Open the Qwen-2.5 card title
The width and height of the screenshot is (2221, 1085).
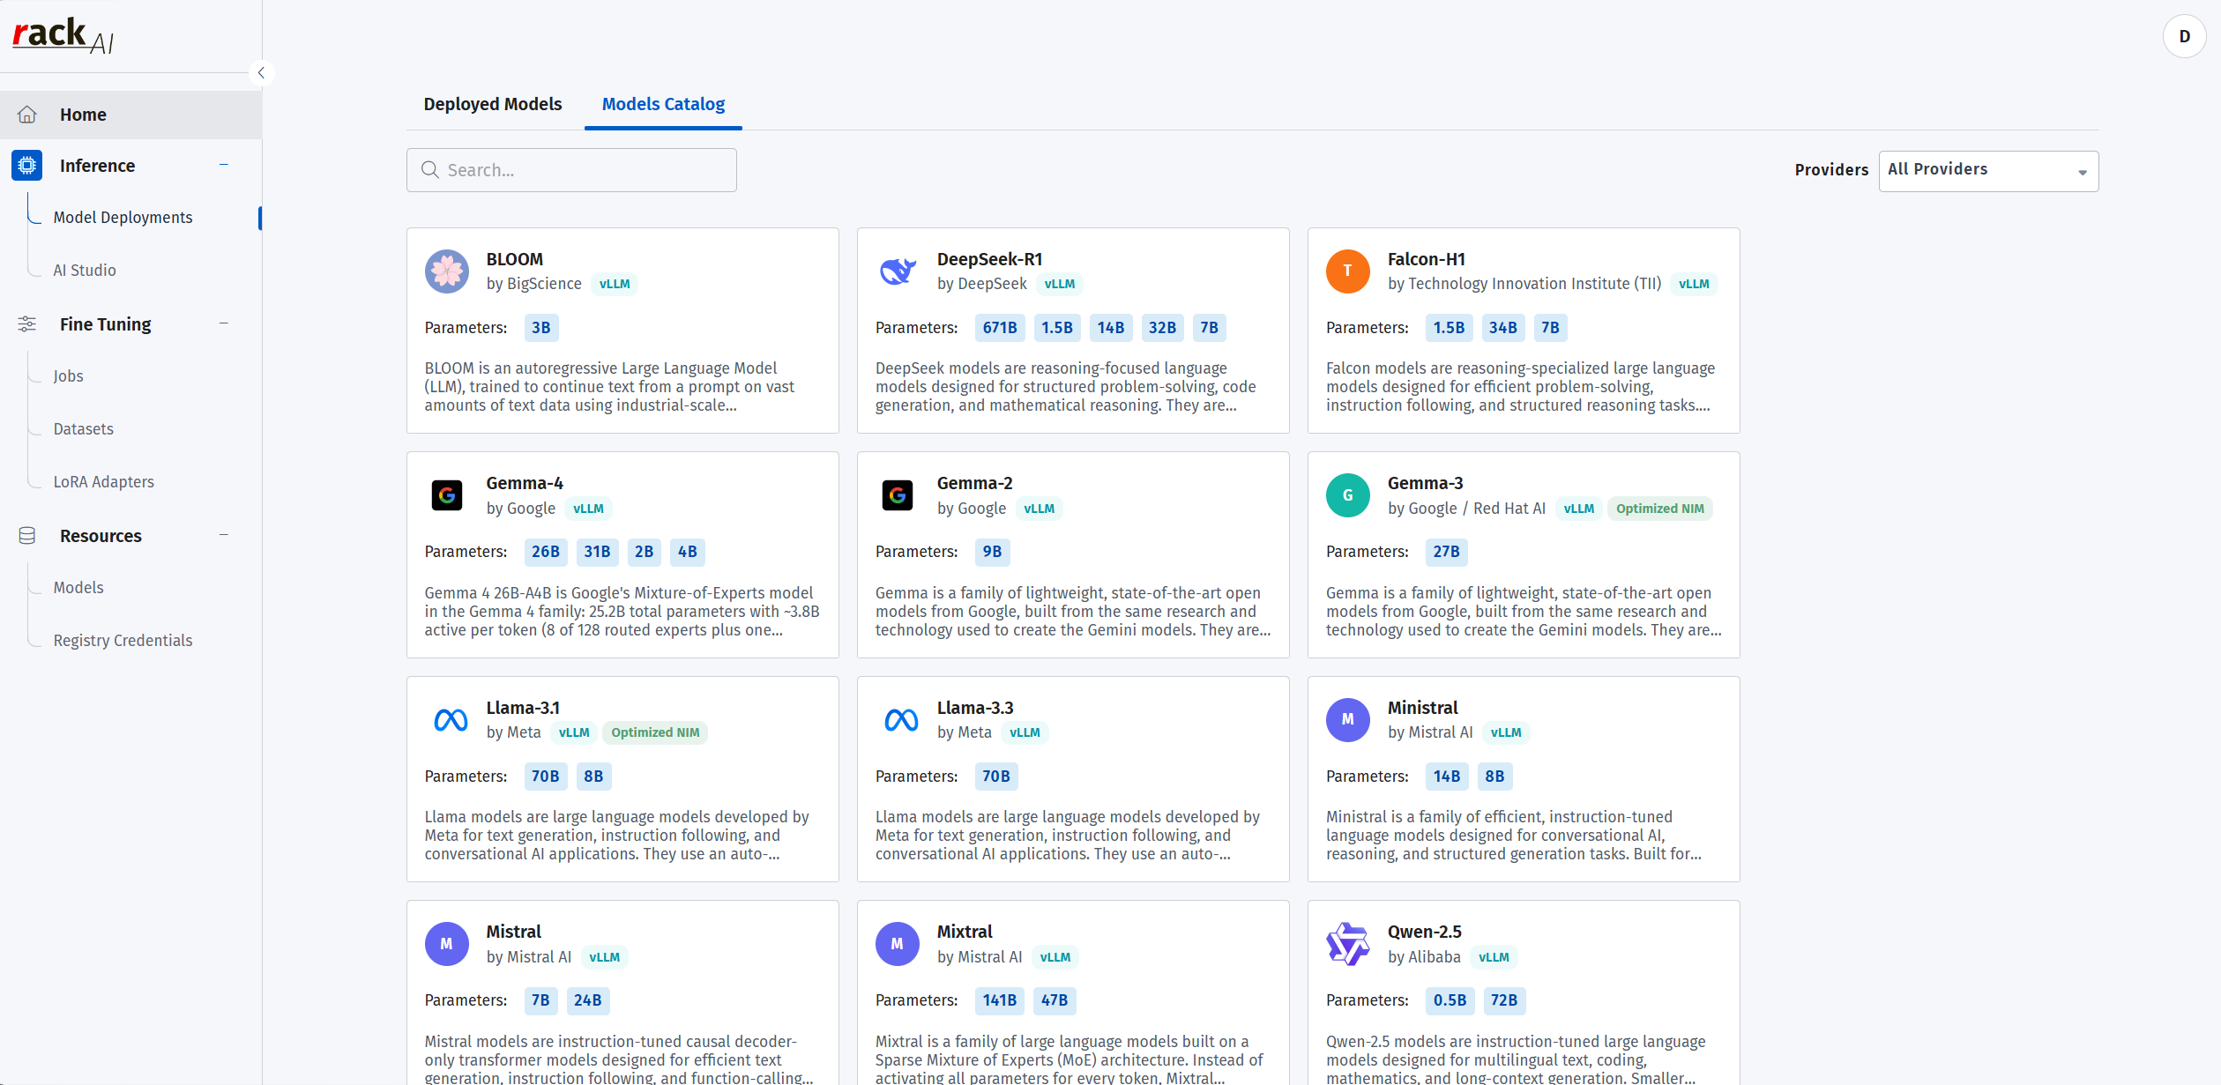pyautogui.click(x=1425, y=932)
